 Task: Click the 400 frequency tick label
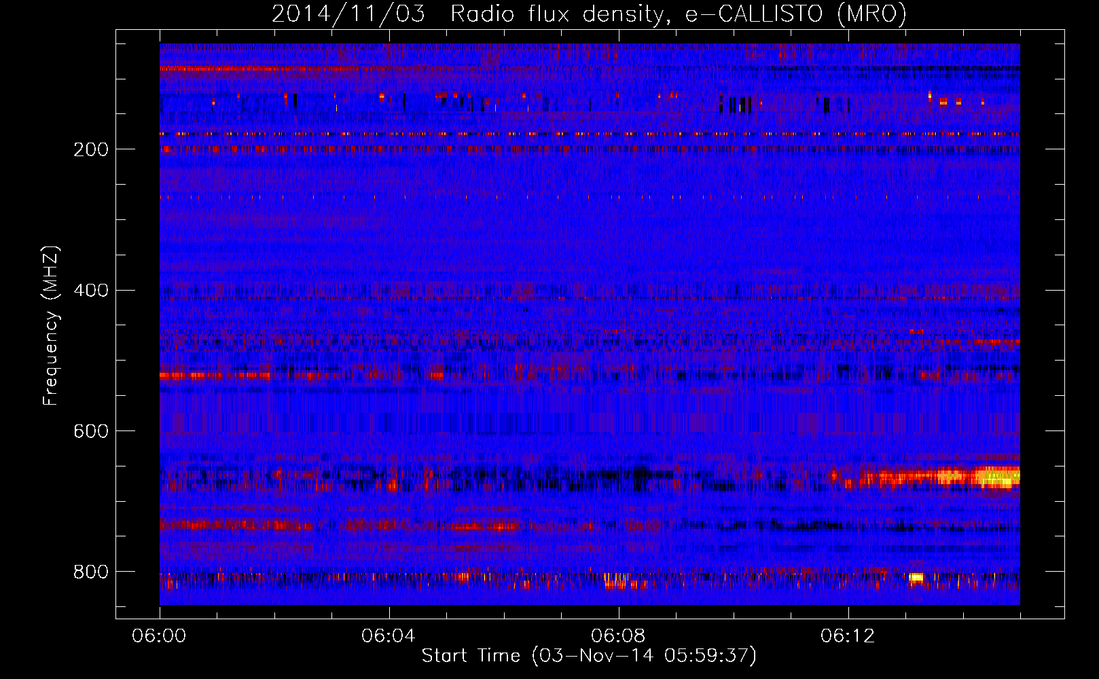91,291
